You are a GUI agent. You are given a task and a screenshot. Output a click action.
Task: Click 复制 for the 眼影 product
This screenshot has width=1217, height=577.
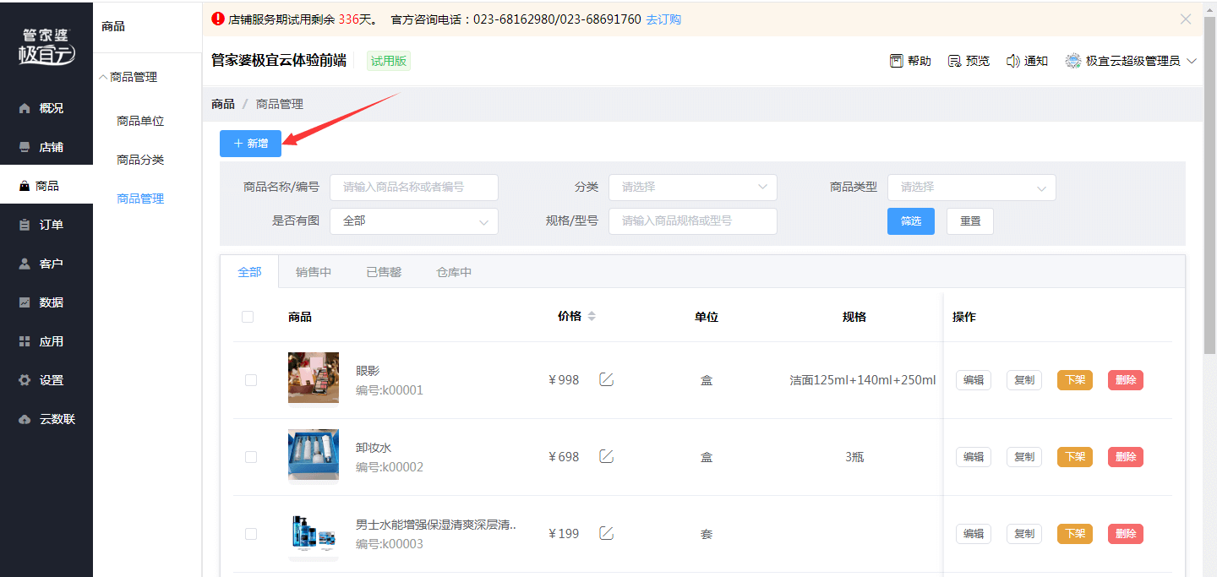(x=1024, y=380)
